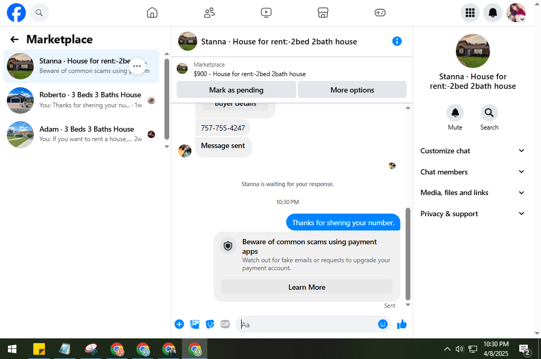Screen dimensions: 541x359
Task: Expand Media, files and links section
Action: pos(472,193)
